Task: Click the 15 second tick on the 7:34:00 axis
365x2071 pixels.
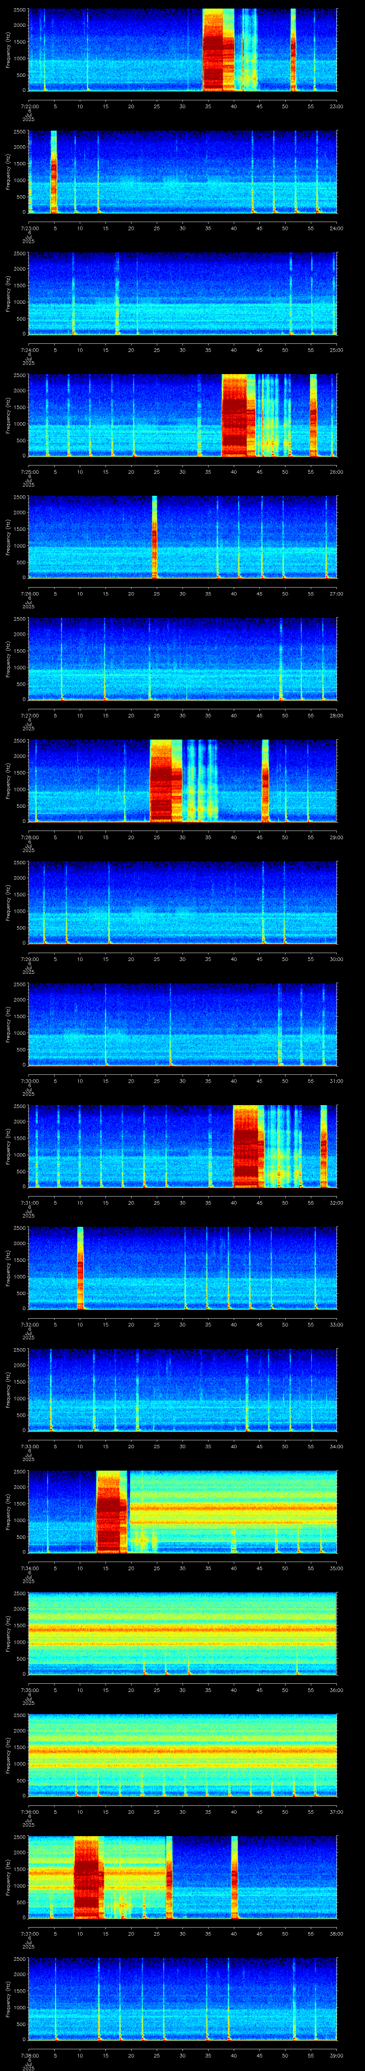Action: (x=105, y=1568)
